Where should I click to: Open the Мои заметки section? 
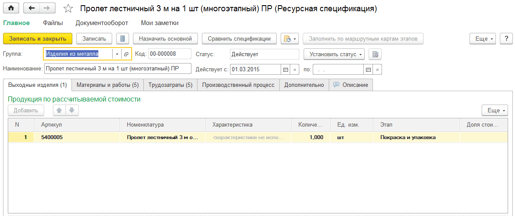(x=160, y=23)
